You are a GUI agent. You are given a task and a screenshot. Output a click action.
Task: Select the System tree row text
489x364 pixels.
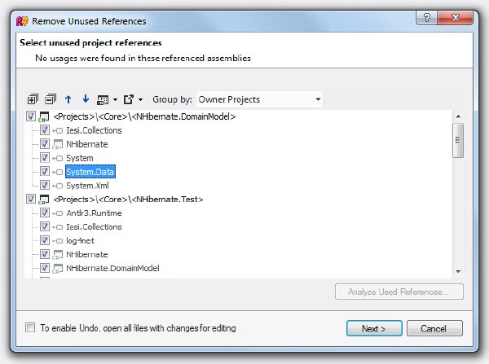(80, 158)
